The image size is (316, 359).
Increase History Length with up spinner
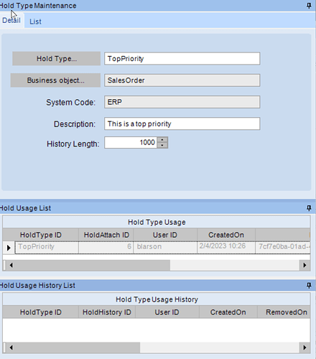(x=162, y=140)
